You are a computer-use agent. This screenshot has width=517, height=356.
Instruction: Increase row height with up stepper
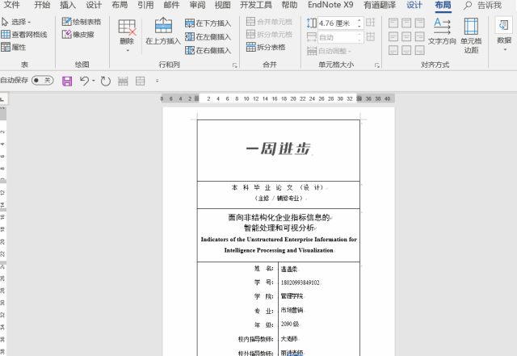pyautogui.click(x=359, y=20)
